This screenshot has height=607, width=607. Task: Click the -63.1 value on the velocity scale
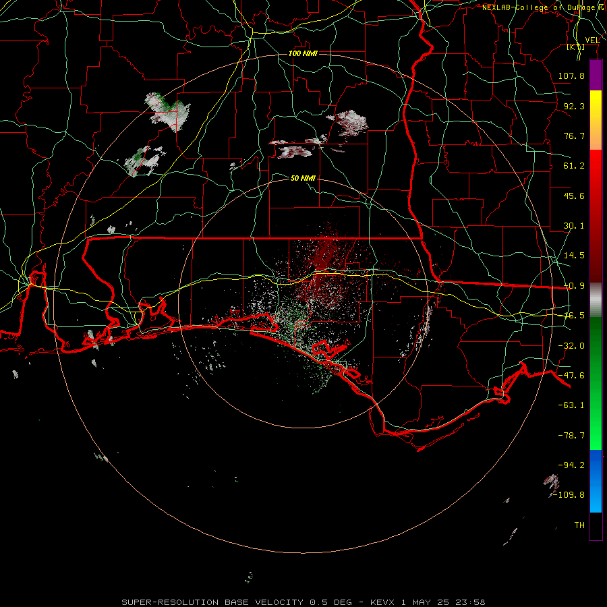pos(571,405)
